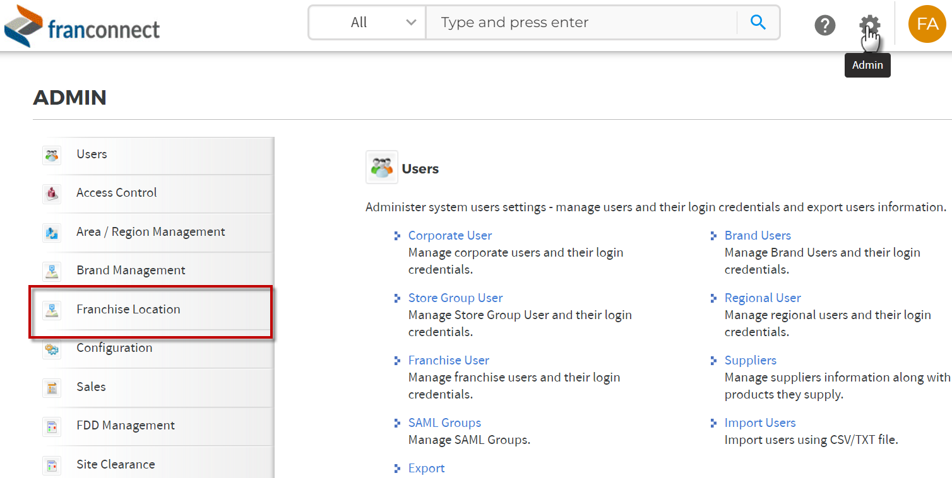Open the help question mark icon

[x=824, y=25]
